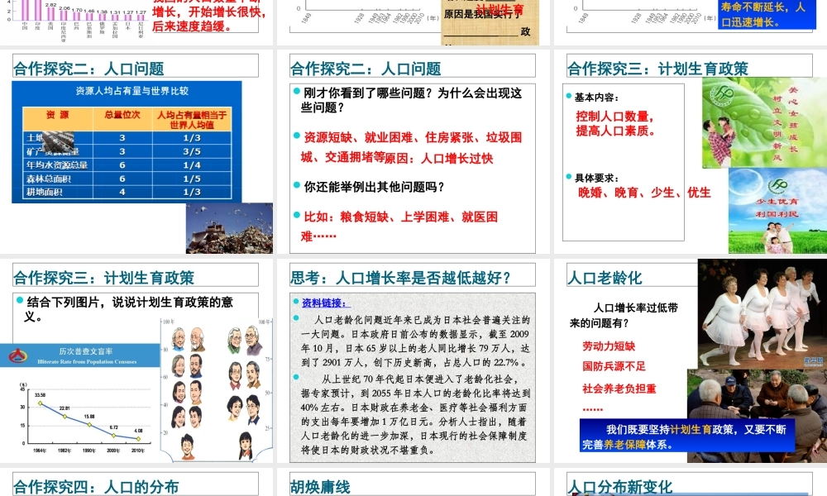Click the red text '增长,开始增长很快,后来速度趋缓'
Viewport: 827px width, 496px height.
click(209, 18)
